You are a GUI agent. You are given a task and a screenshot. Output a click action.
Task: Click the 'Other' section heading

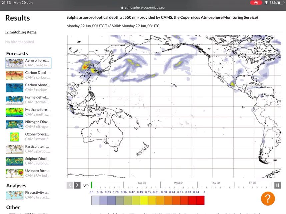(x=13, y=207)
